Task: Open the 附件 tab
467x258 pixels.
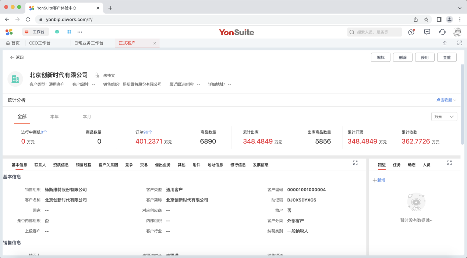Action: click(x=197, y=165)
